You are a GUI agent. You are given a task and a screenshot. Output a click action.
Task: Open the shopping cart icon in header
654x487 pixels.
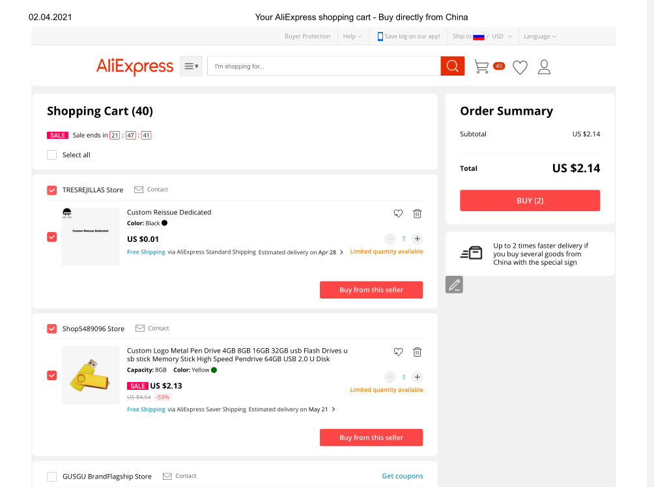[482, 66]
